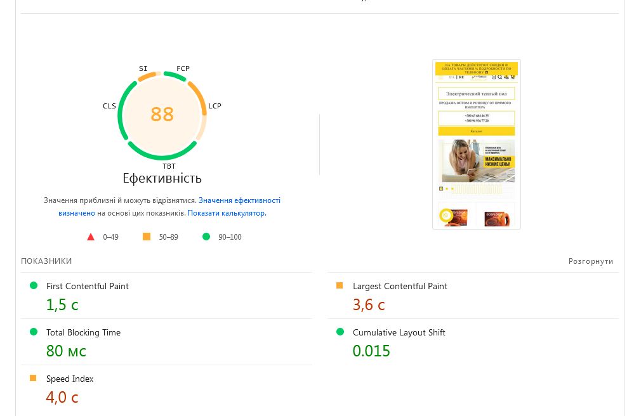
Task: Click the orange square 50–89 legend icon
Action: click(x=147, y=237)
